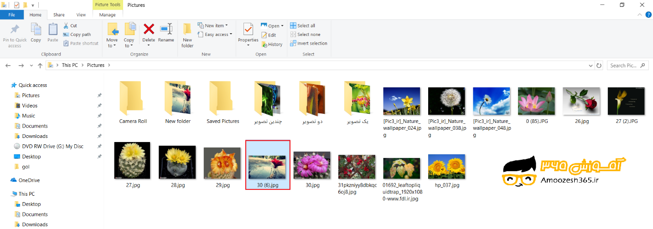Click Invert selection
The image size is (653, 229).
309,43
